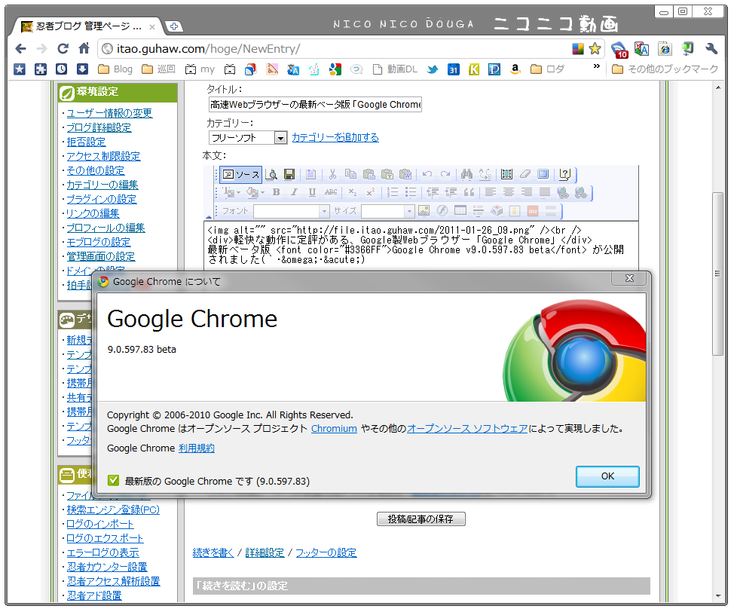Image resolution: width=734 pixels, height=612 pixels.
Task: Click the Copy icon in editor toolbar
Action: tap(350, 175)
